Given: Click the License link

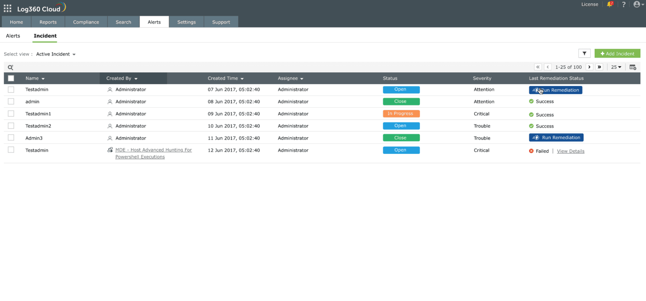Looking at the screenshot, I should click(590, 4).
